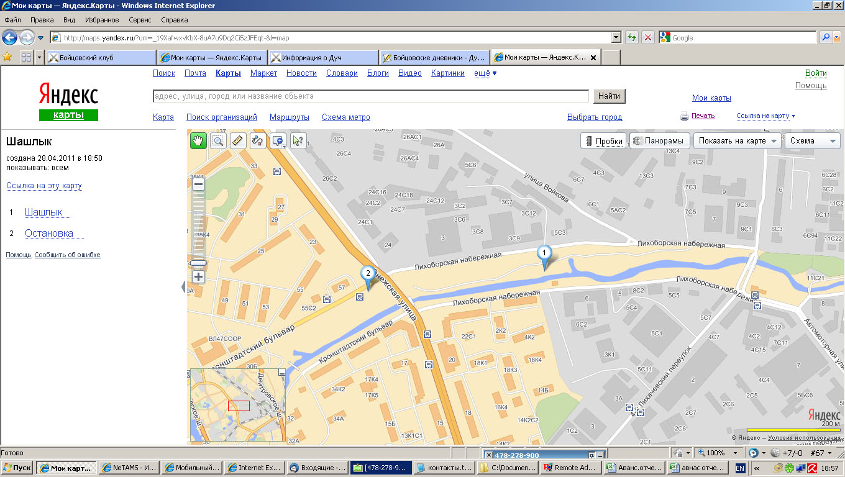Open the Картинки service link
This screenshot has width=845, height=477.
click(447, 73)
